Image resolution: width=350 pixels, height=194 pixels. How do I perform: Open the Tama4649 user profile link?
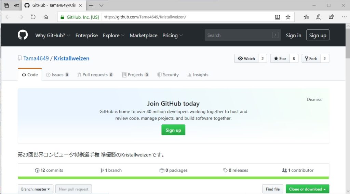click(36, 58)
